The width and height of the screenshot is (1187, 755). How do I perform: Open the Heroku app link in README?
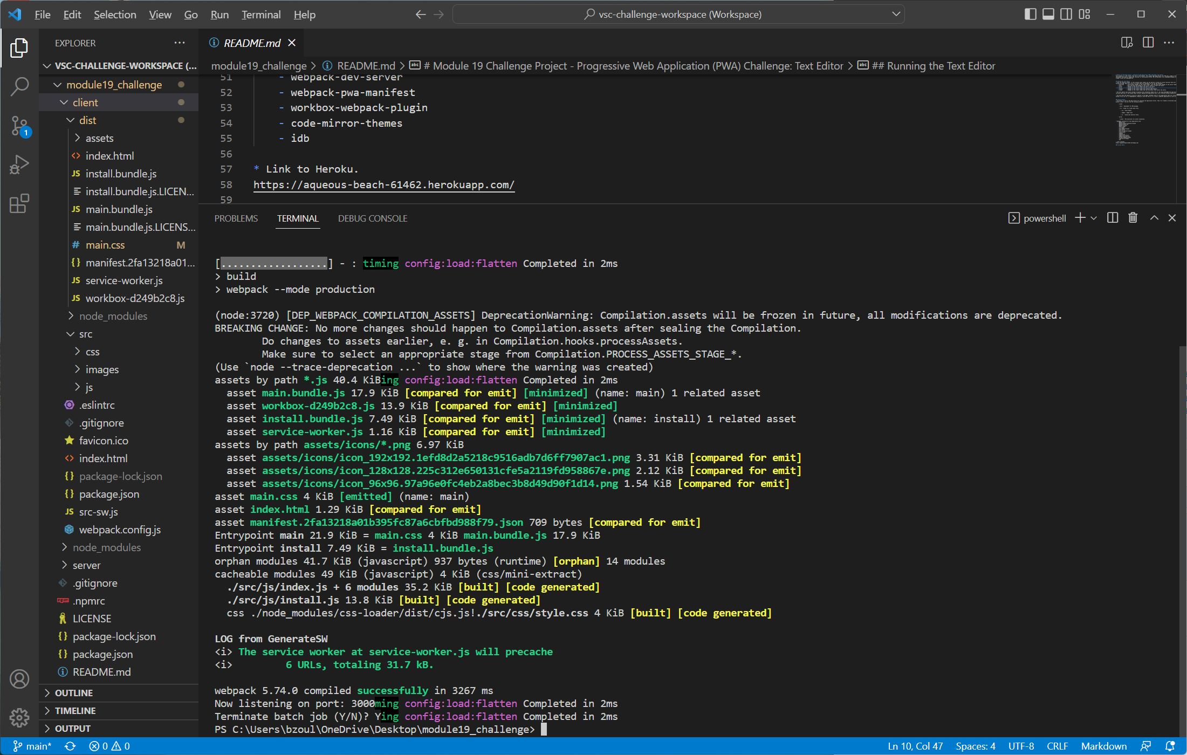coord(384,184)
